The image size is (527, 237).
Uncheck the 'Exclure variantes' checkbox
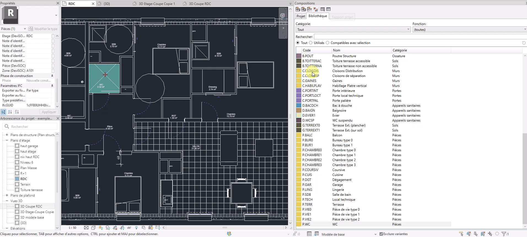click(x=381, y=234)
